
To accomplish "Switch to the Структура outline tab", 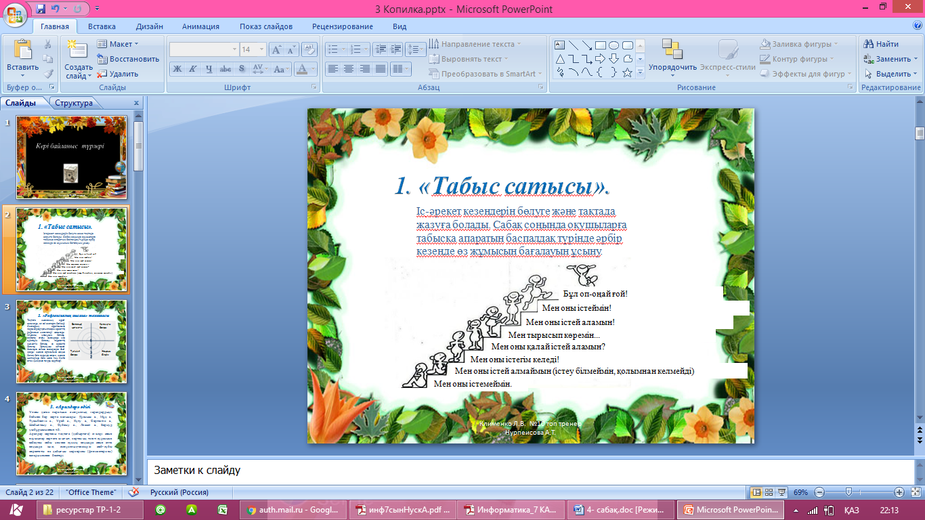I will tap(74, 103).
